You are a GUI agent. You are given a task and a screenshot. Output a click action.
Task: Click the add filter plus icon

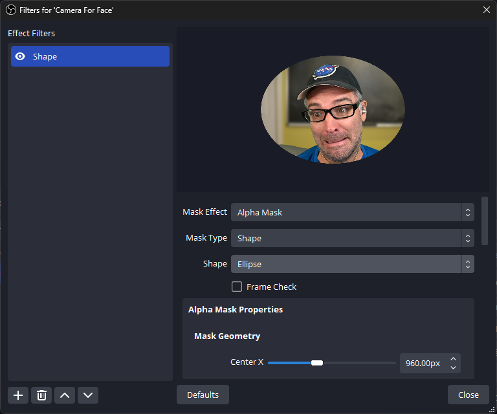[18, 395]
